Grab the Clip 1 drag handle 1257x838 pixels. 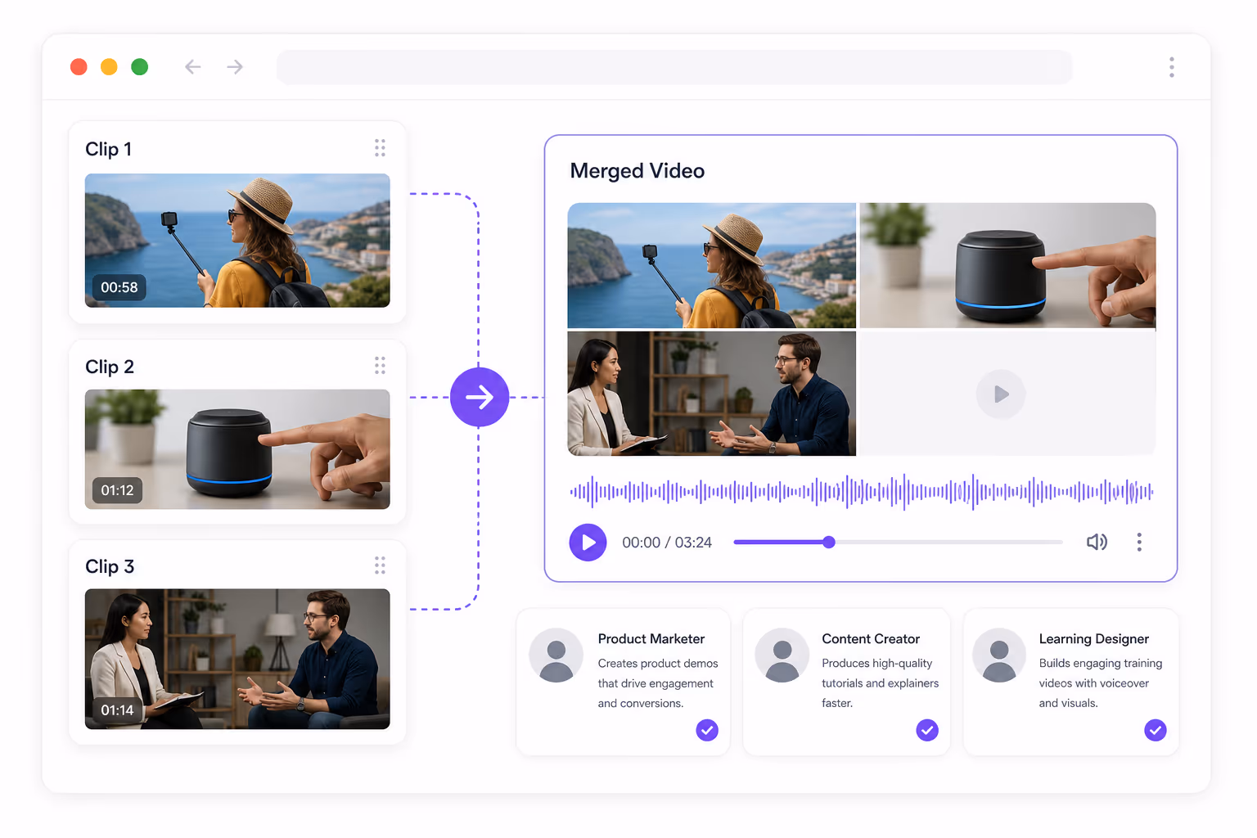click(x=380, y=148)
